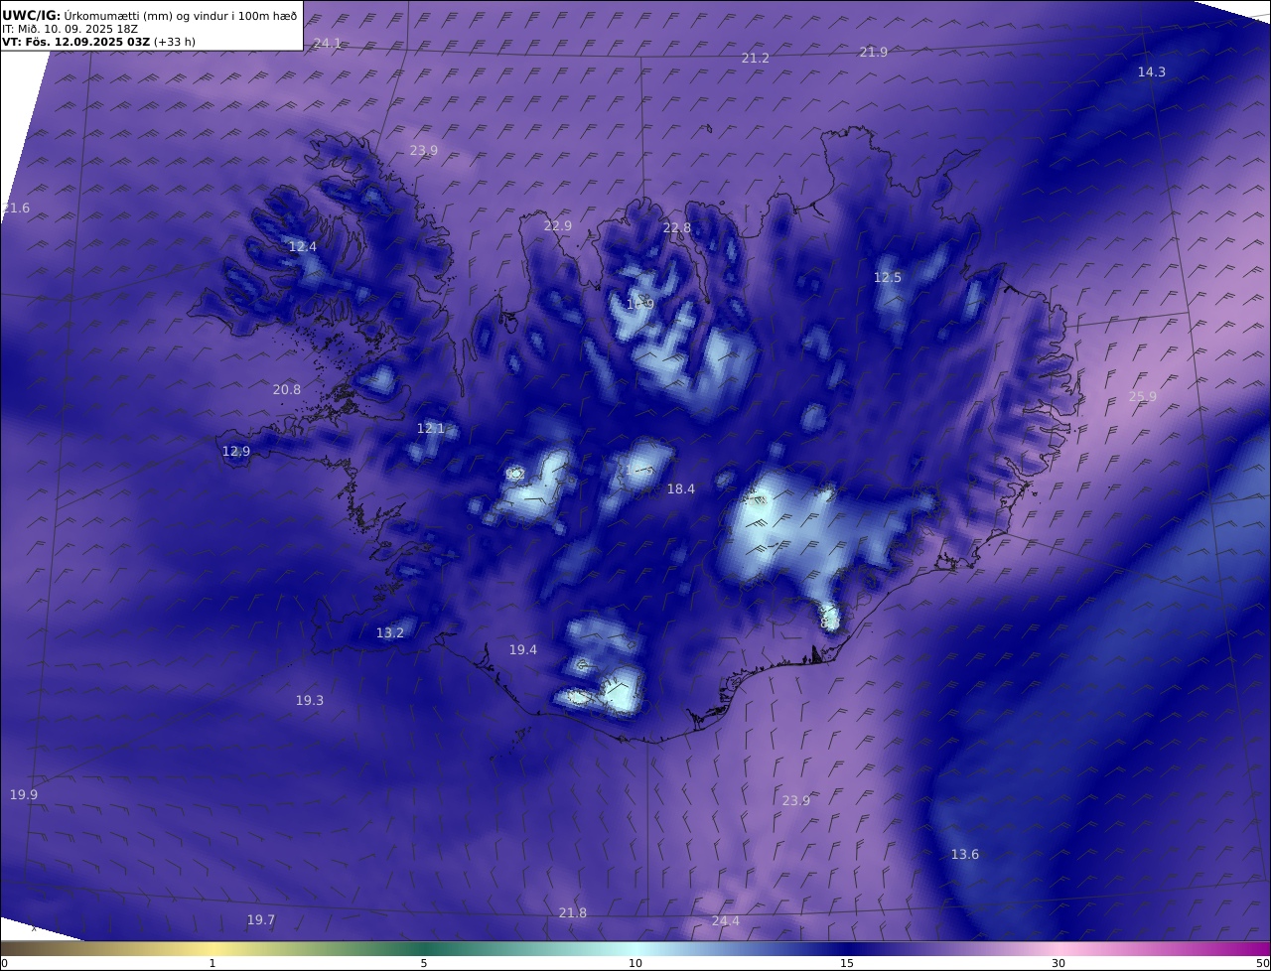This screenshot has width=1271, height=971.
Task: Click the 22.8 map value
Action: click(677, 228)
